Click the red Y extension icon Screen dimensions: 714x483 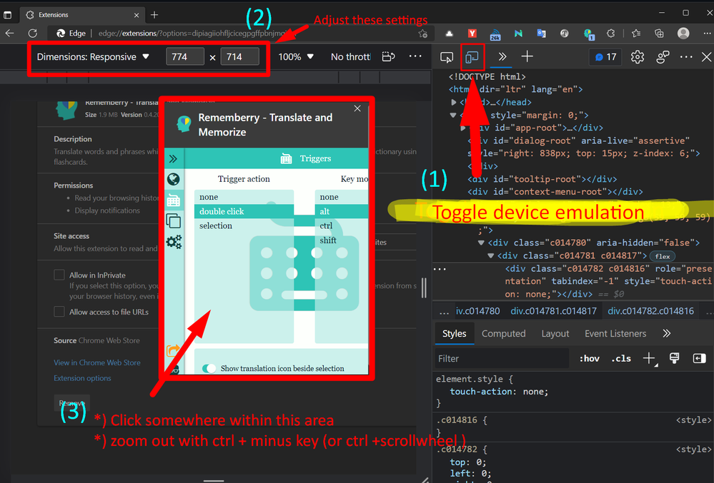472,33
